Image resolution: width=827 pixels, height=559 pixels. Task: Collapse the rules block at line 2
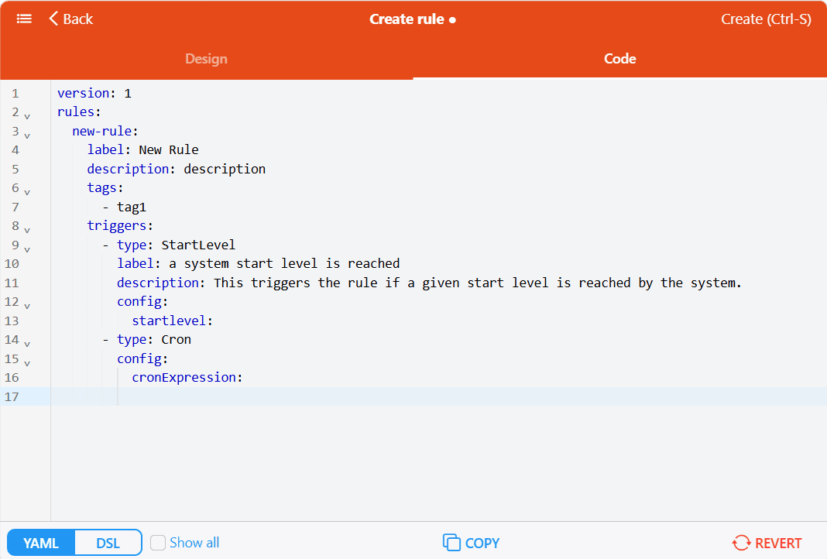click(x=27, y=116)
